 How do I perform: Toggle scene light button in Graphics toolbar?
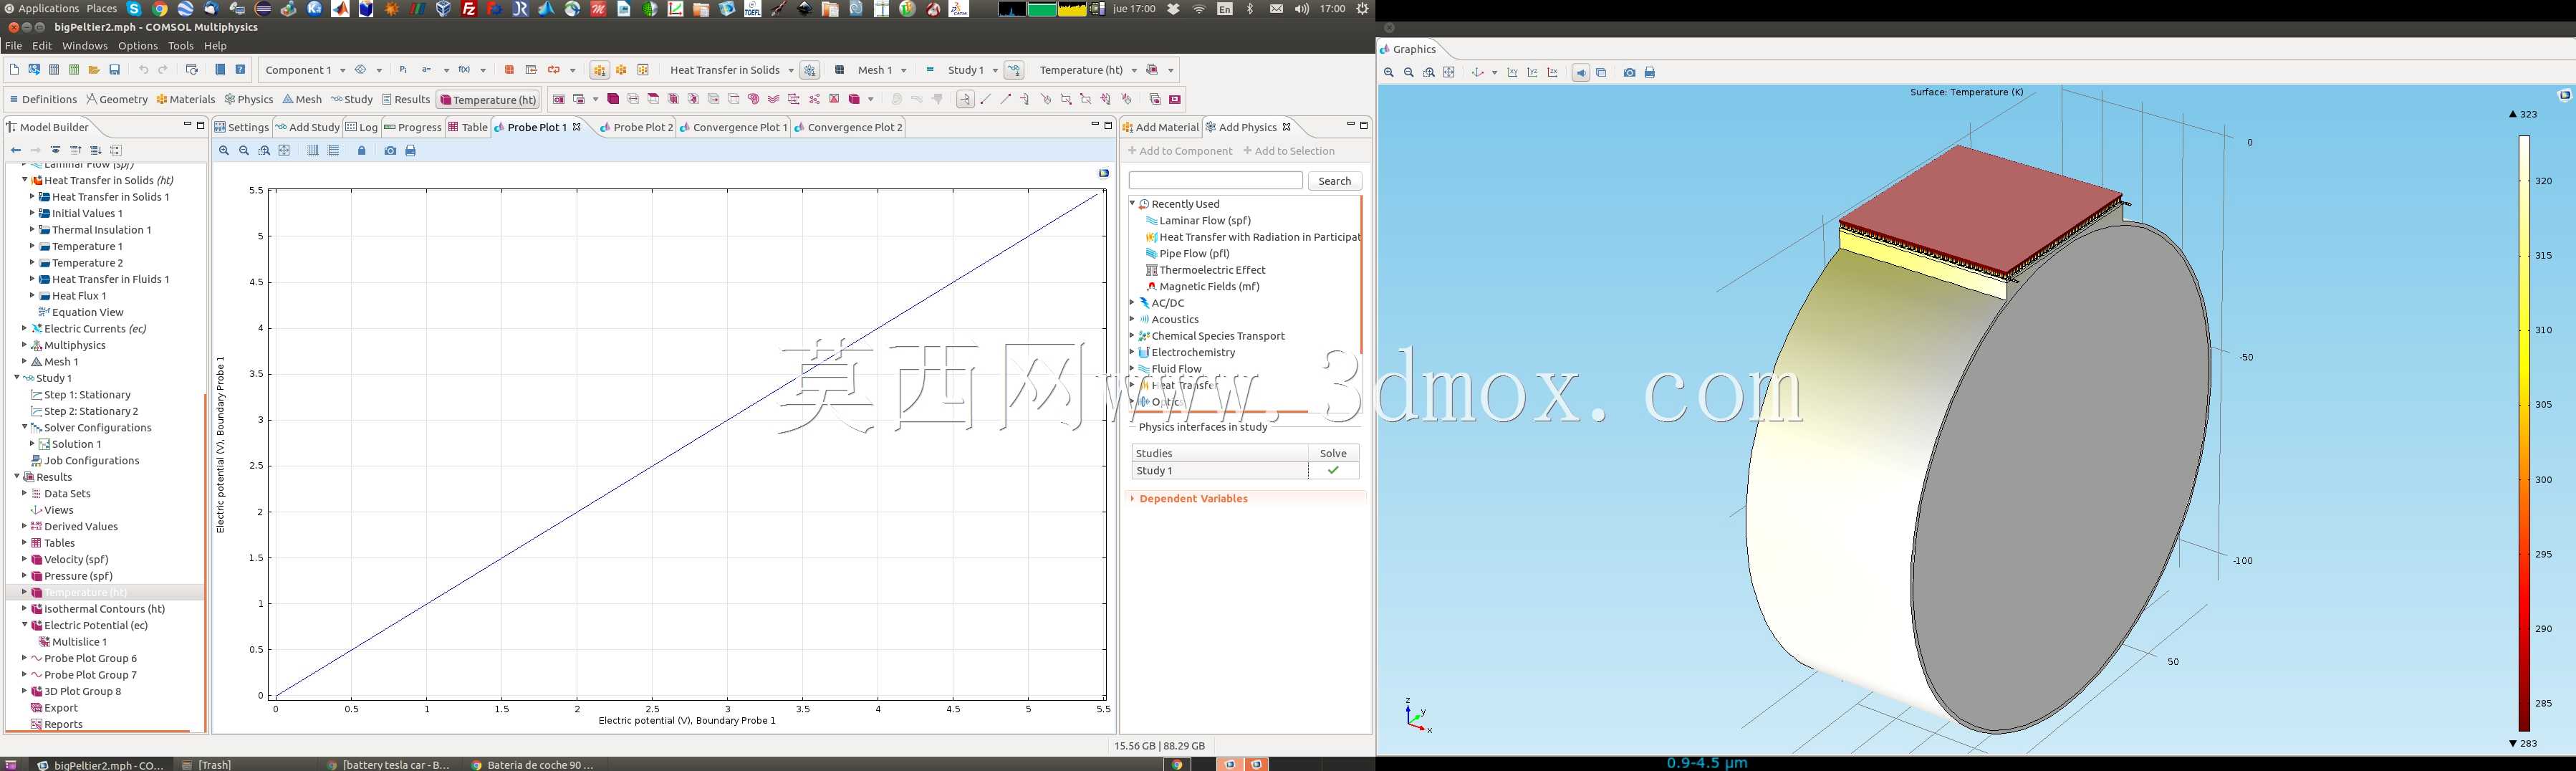click(1581, 73)
